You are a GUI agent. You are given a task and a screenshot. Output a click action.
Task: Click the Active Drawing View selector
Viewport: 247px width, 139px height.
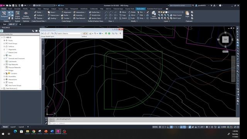(20, 34)
